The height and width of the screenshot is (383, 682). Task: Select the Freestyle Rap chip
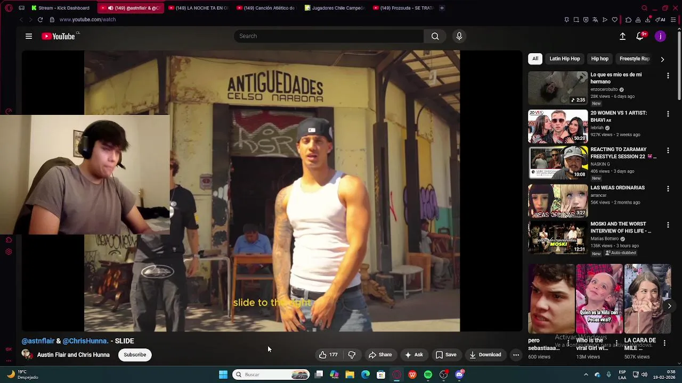click(634, 59)
